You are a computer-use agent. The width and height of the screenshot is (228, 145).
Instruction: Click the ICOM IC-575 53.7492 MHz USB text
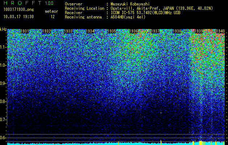pos(145,13)
